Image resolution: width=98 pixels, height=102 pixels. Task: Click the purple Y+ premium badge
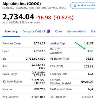(48, 31)
